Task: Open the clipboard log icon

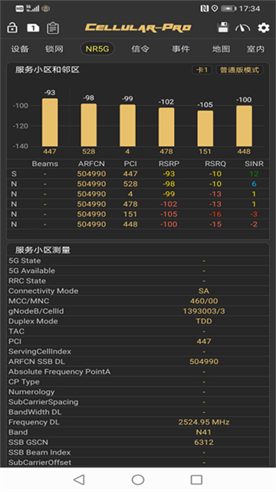Action: pyautogui.click(x=53, y=28)
